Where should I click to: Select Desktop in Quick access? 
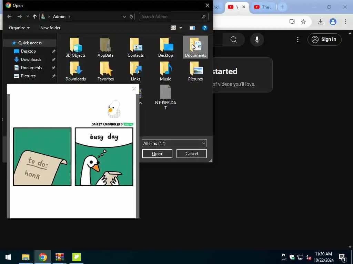28,51
